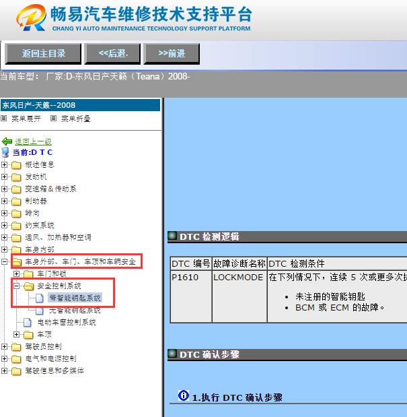
Task: Click the computer icon beside 当前:DTC
Action: (5, 152)
